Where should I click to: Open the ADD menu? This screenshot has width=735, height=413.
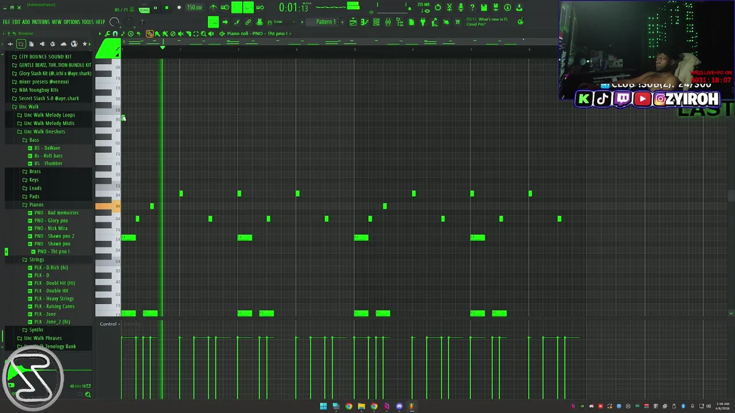coord(26,22)
